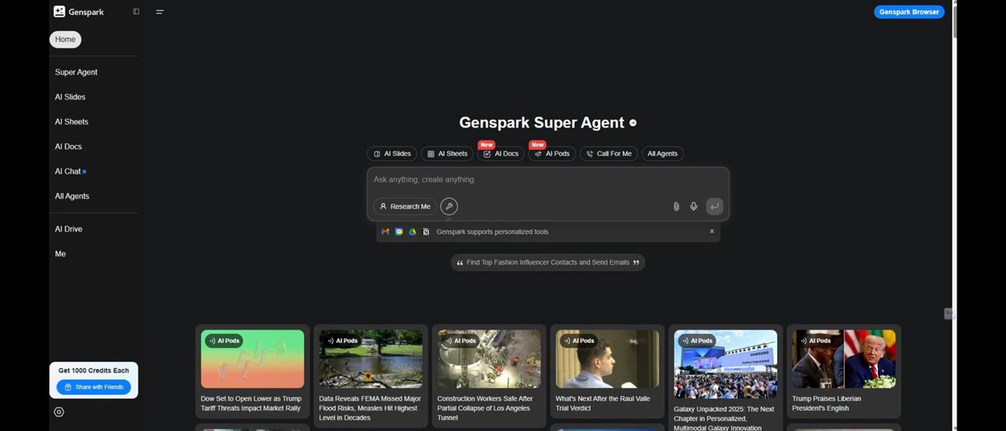1006x431 pixels.
Task: Click the Genspark Browser button
Action: click(909, 12)
